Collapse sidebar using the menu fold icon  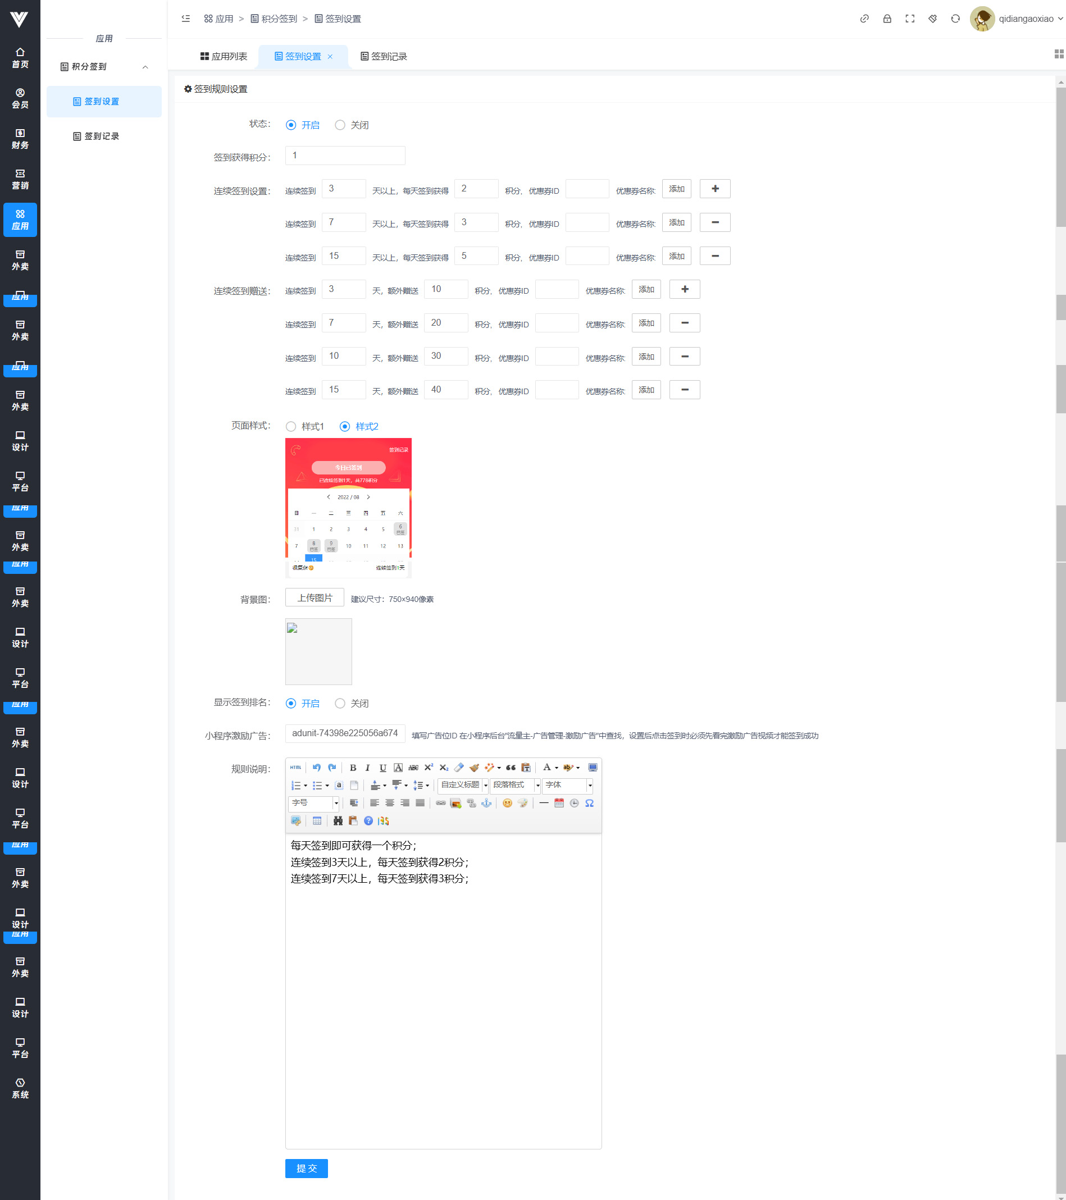[185, 19]
